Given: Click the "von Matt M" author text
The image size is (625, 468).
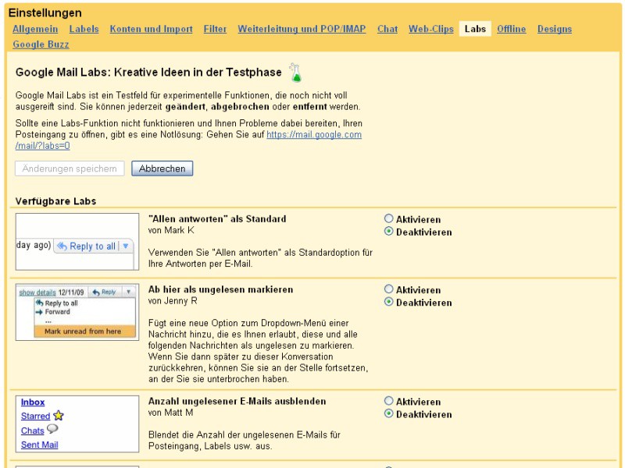Looking at the screenshot, I should (x=170, y=413).
